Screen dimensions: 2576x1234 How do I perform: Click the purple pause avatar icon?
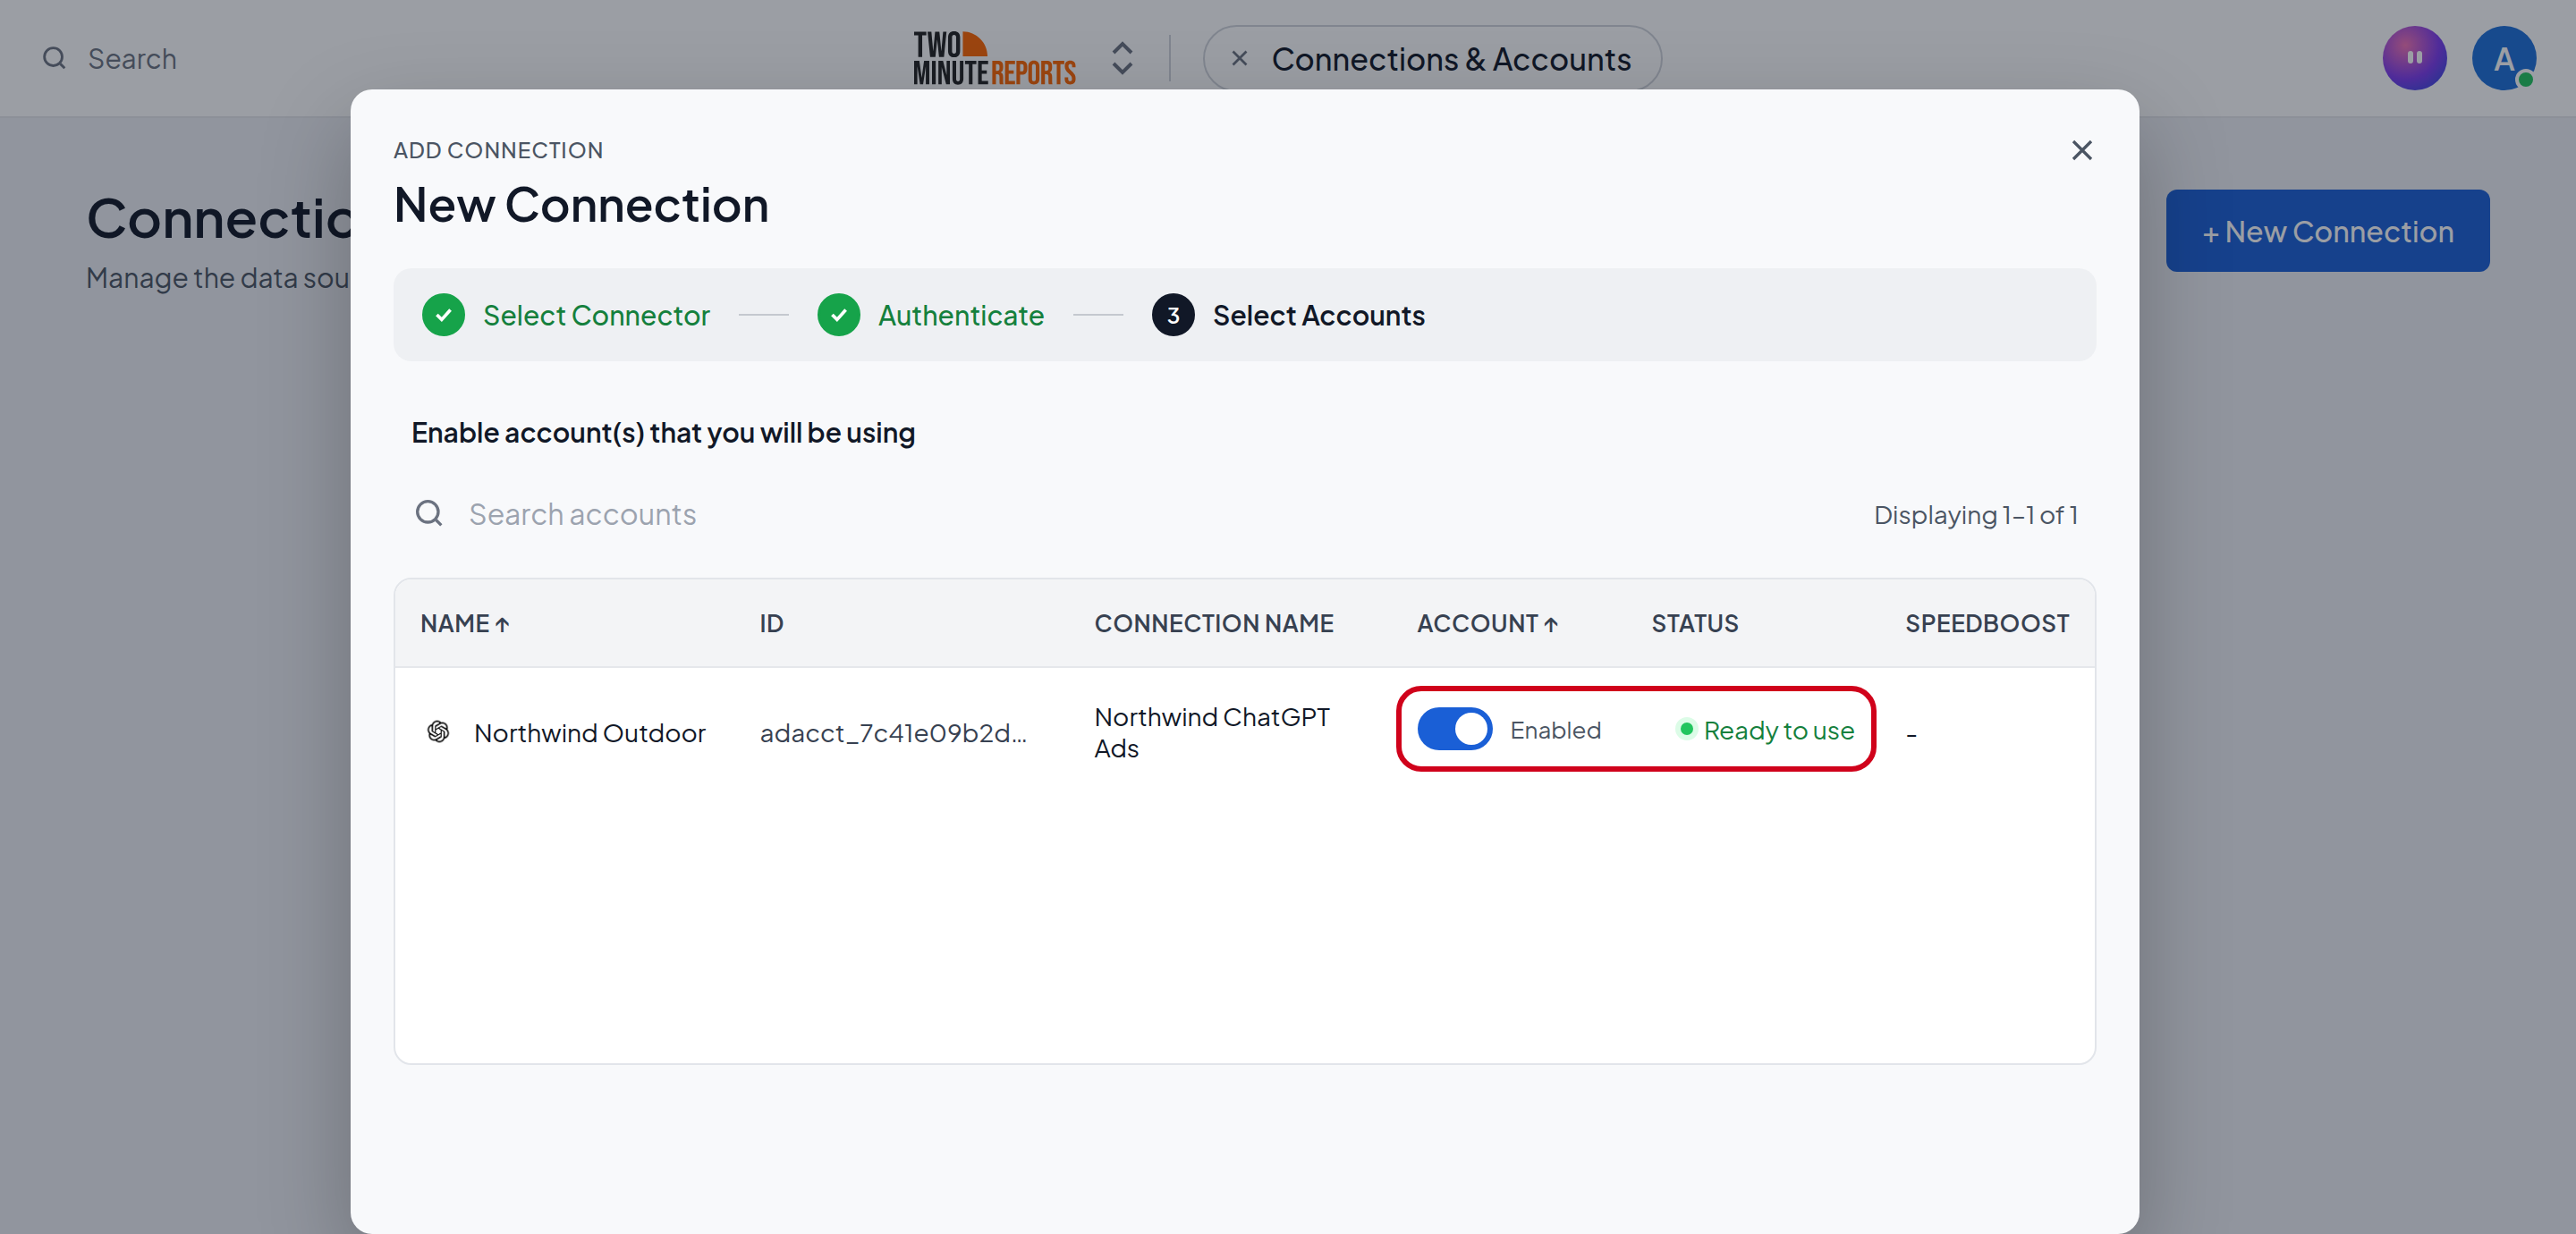click(x=2414, y=58)
